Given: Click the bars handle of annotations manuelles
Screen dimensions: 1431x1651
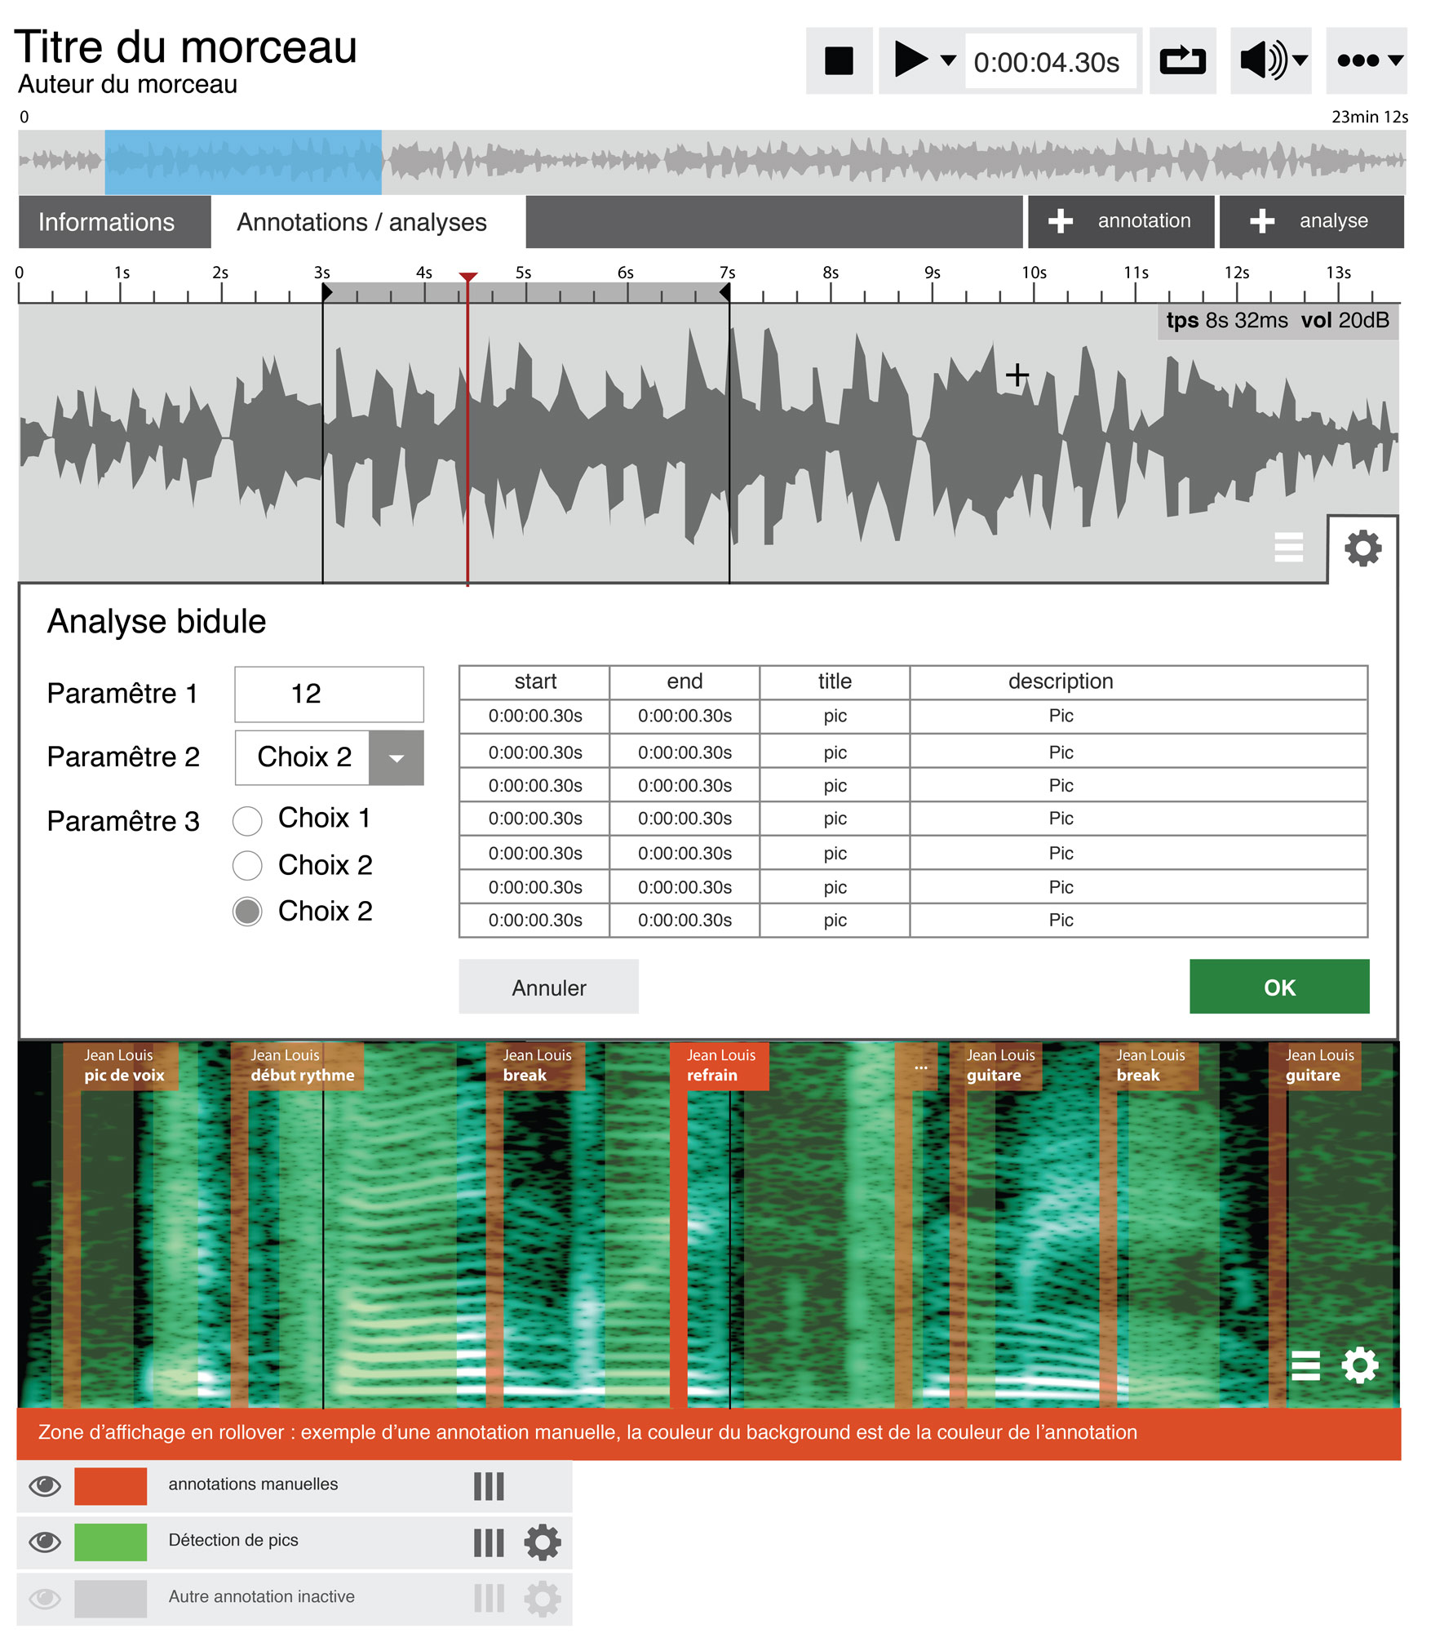Looking at the screenshot, I should 489,1485.
